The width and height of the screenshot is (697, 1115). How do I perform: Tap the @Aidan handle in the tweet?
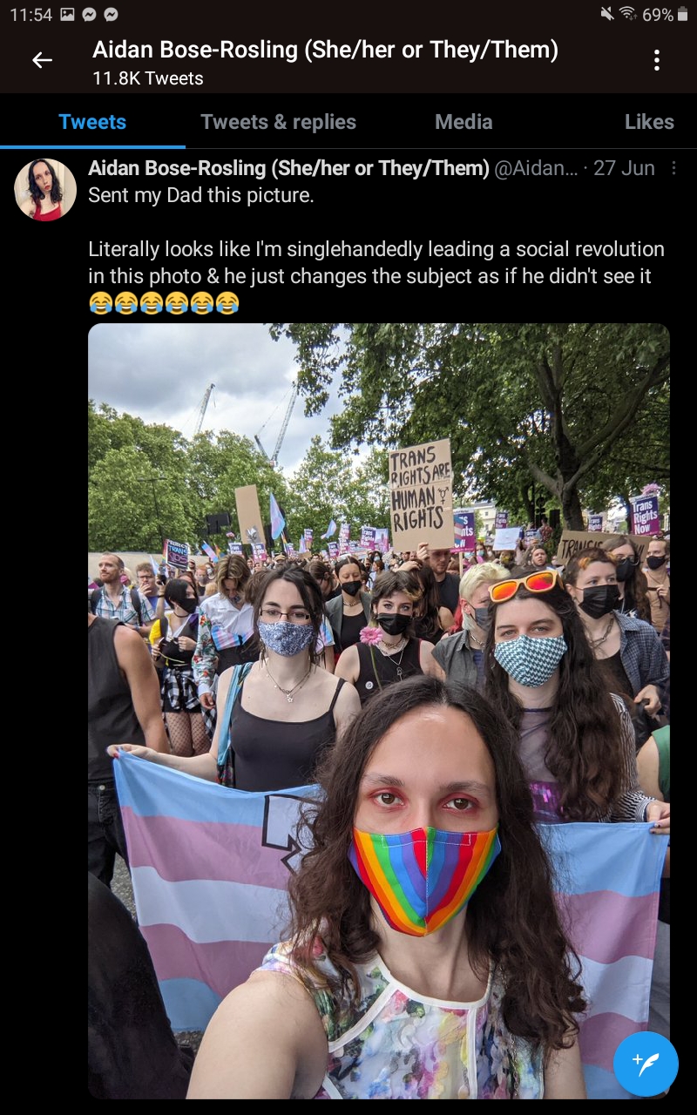535,168
